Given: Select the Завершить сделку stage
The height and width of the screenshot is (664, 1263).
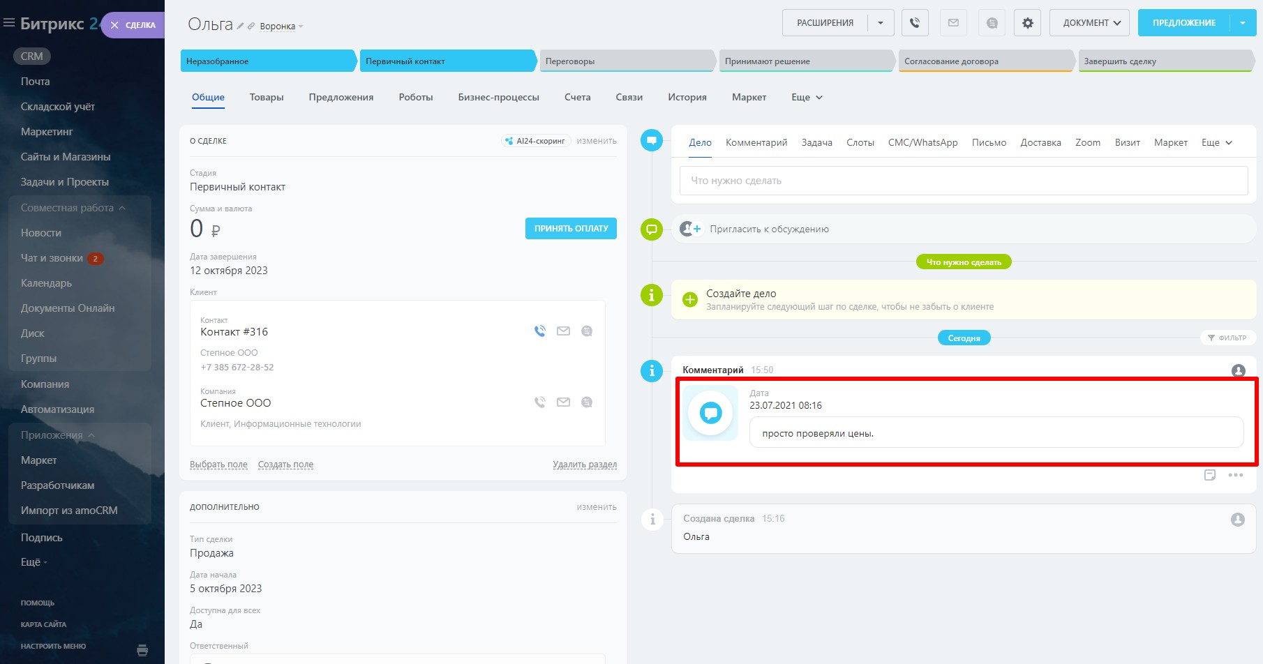Looking at the screenshot, I should tap(1166, 61).
